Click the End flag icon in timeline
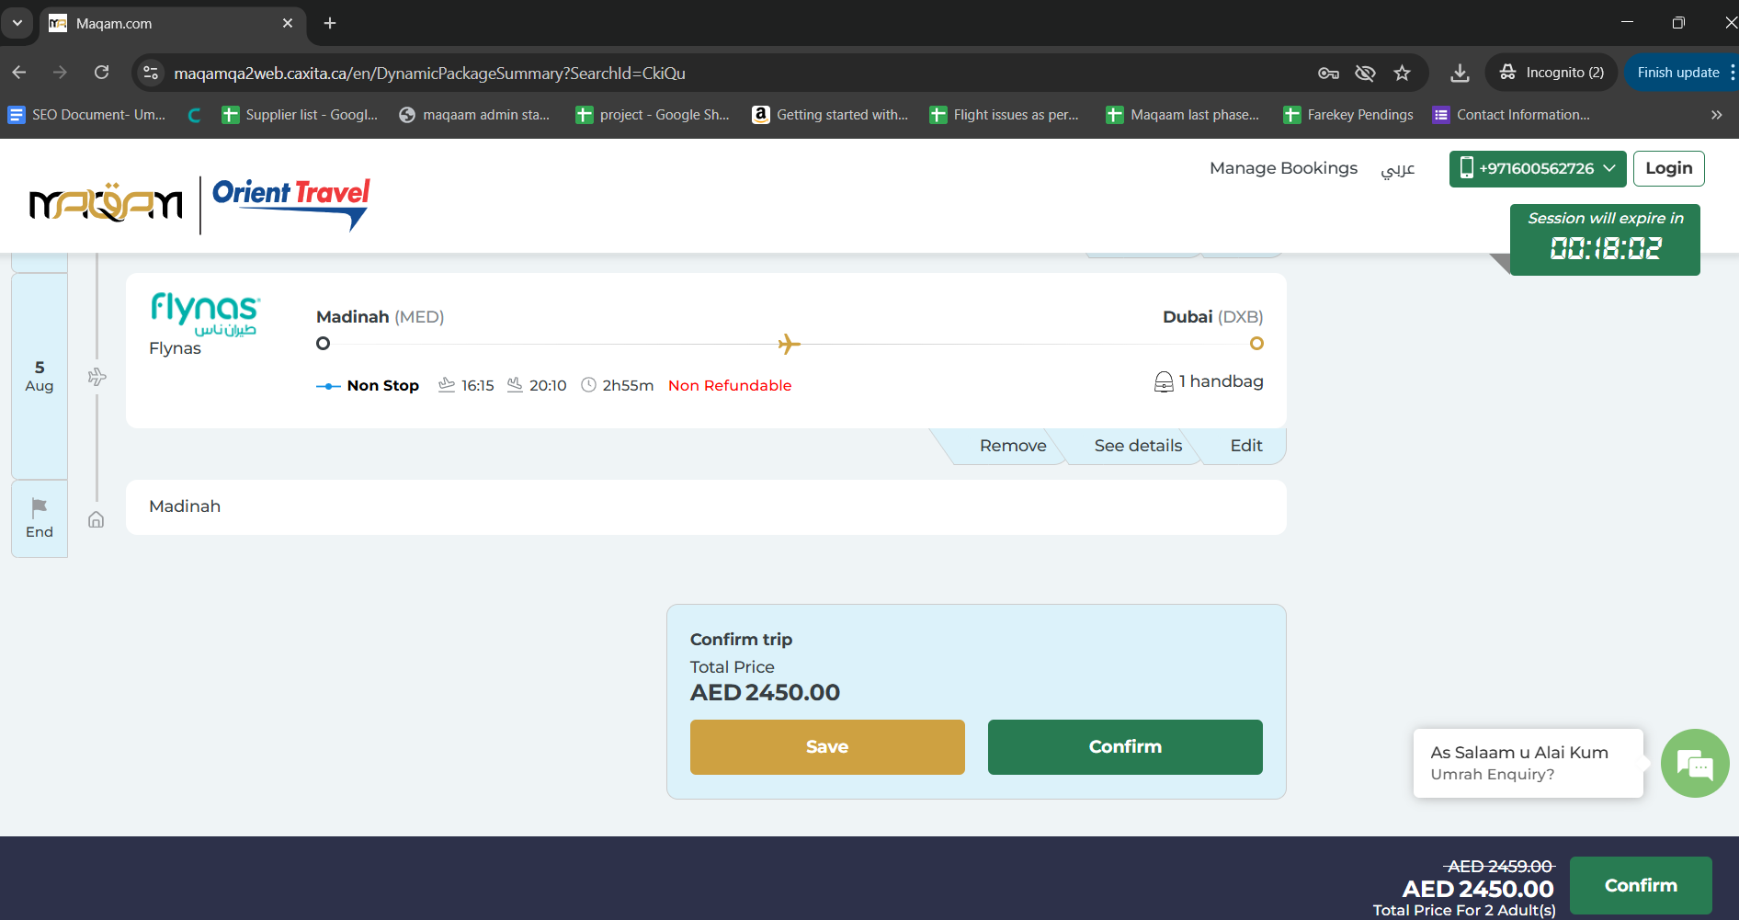Screen dimensions: 1739x920 [x=40, y=508]
